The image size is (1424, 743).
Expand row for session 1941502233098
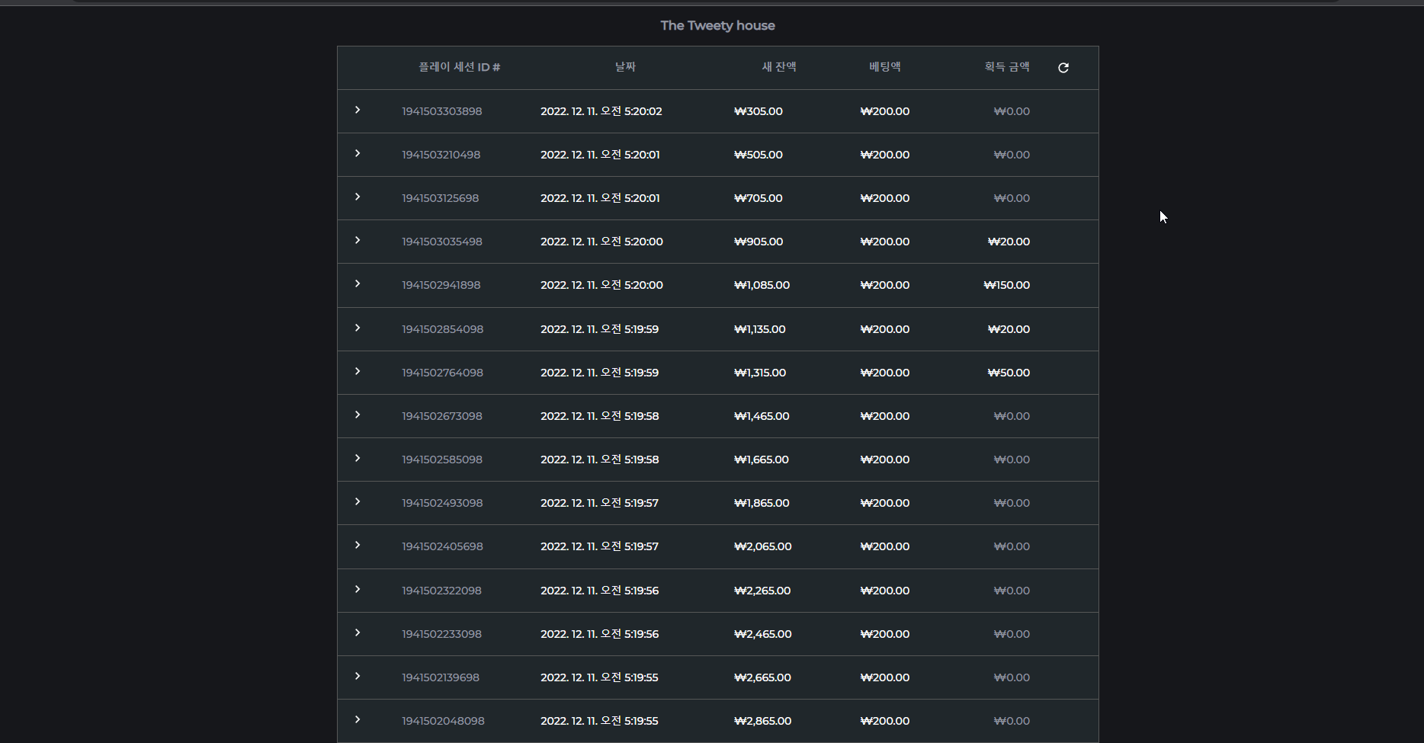tap(358, 633)
